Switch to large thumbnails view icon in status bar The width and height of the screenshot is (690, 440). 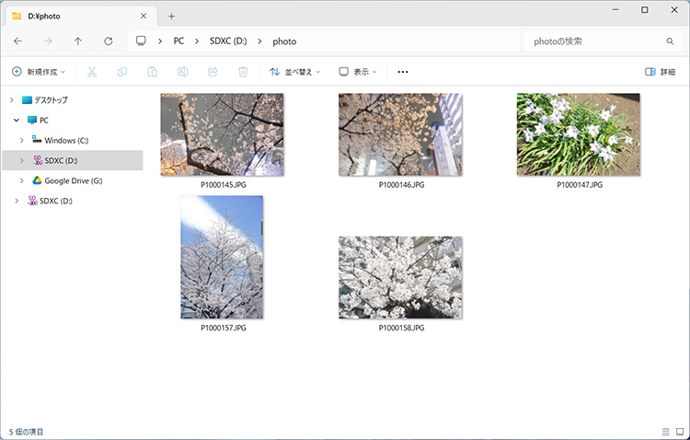tap(680, 432)
